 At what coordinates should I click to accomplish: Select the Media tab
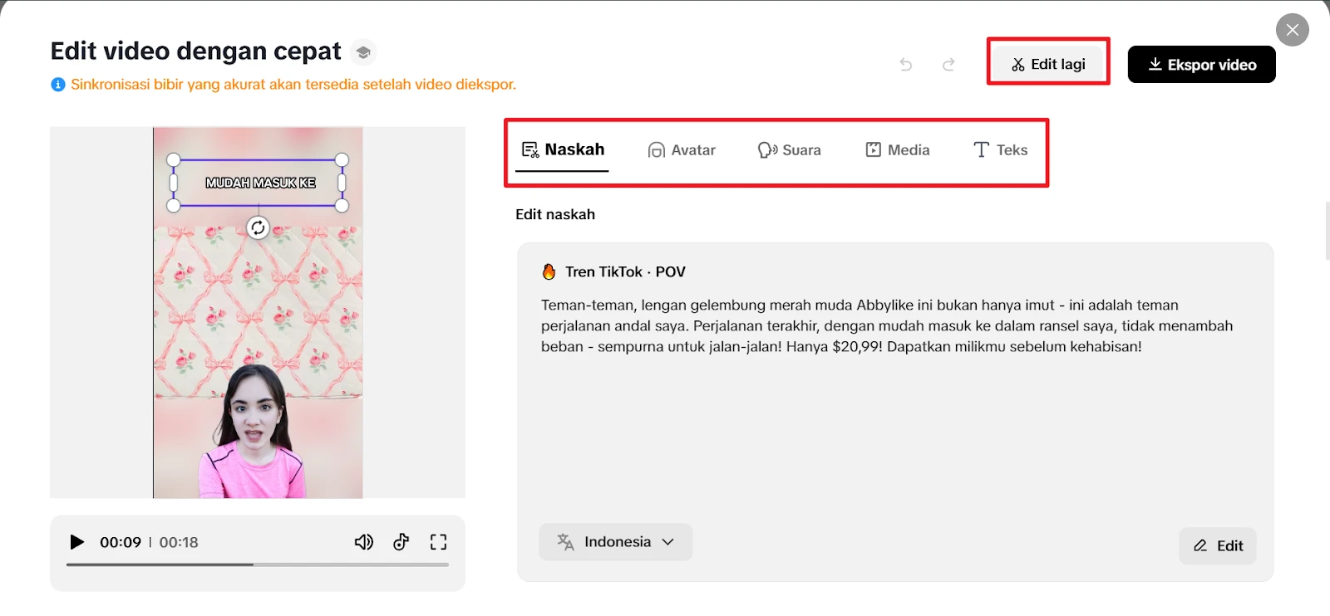(x=898, y=150)
